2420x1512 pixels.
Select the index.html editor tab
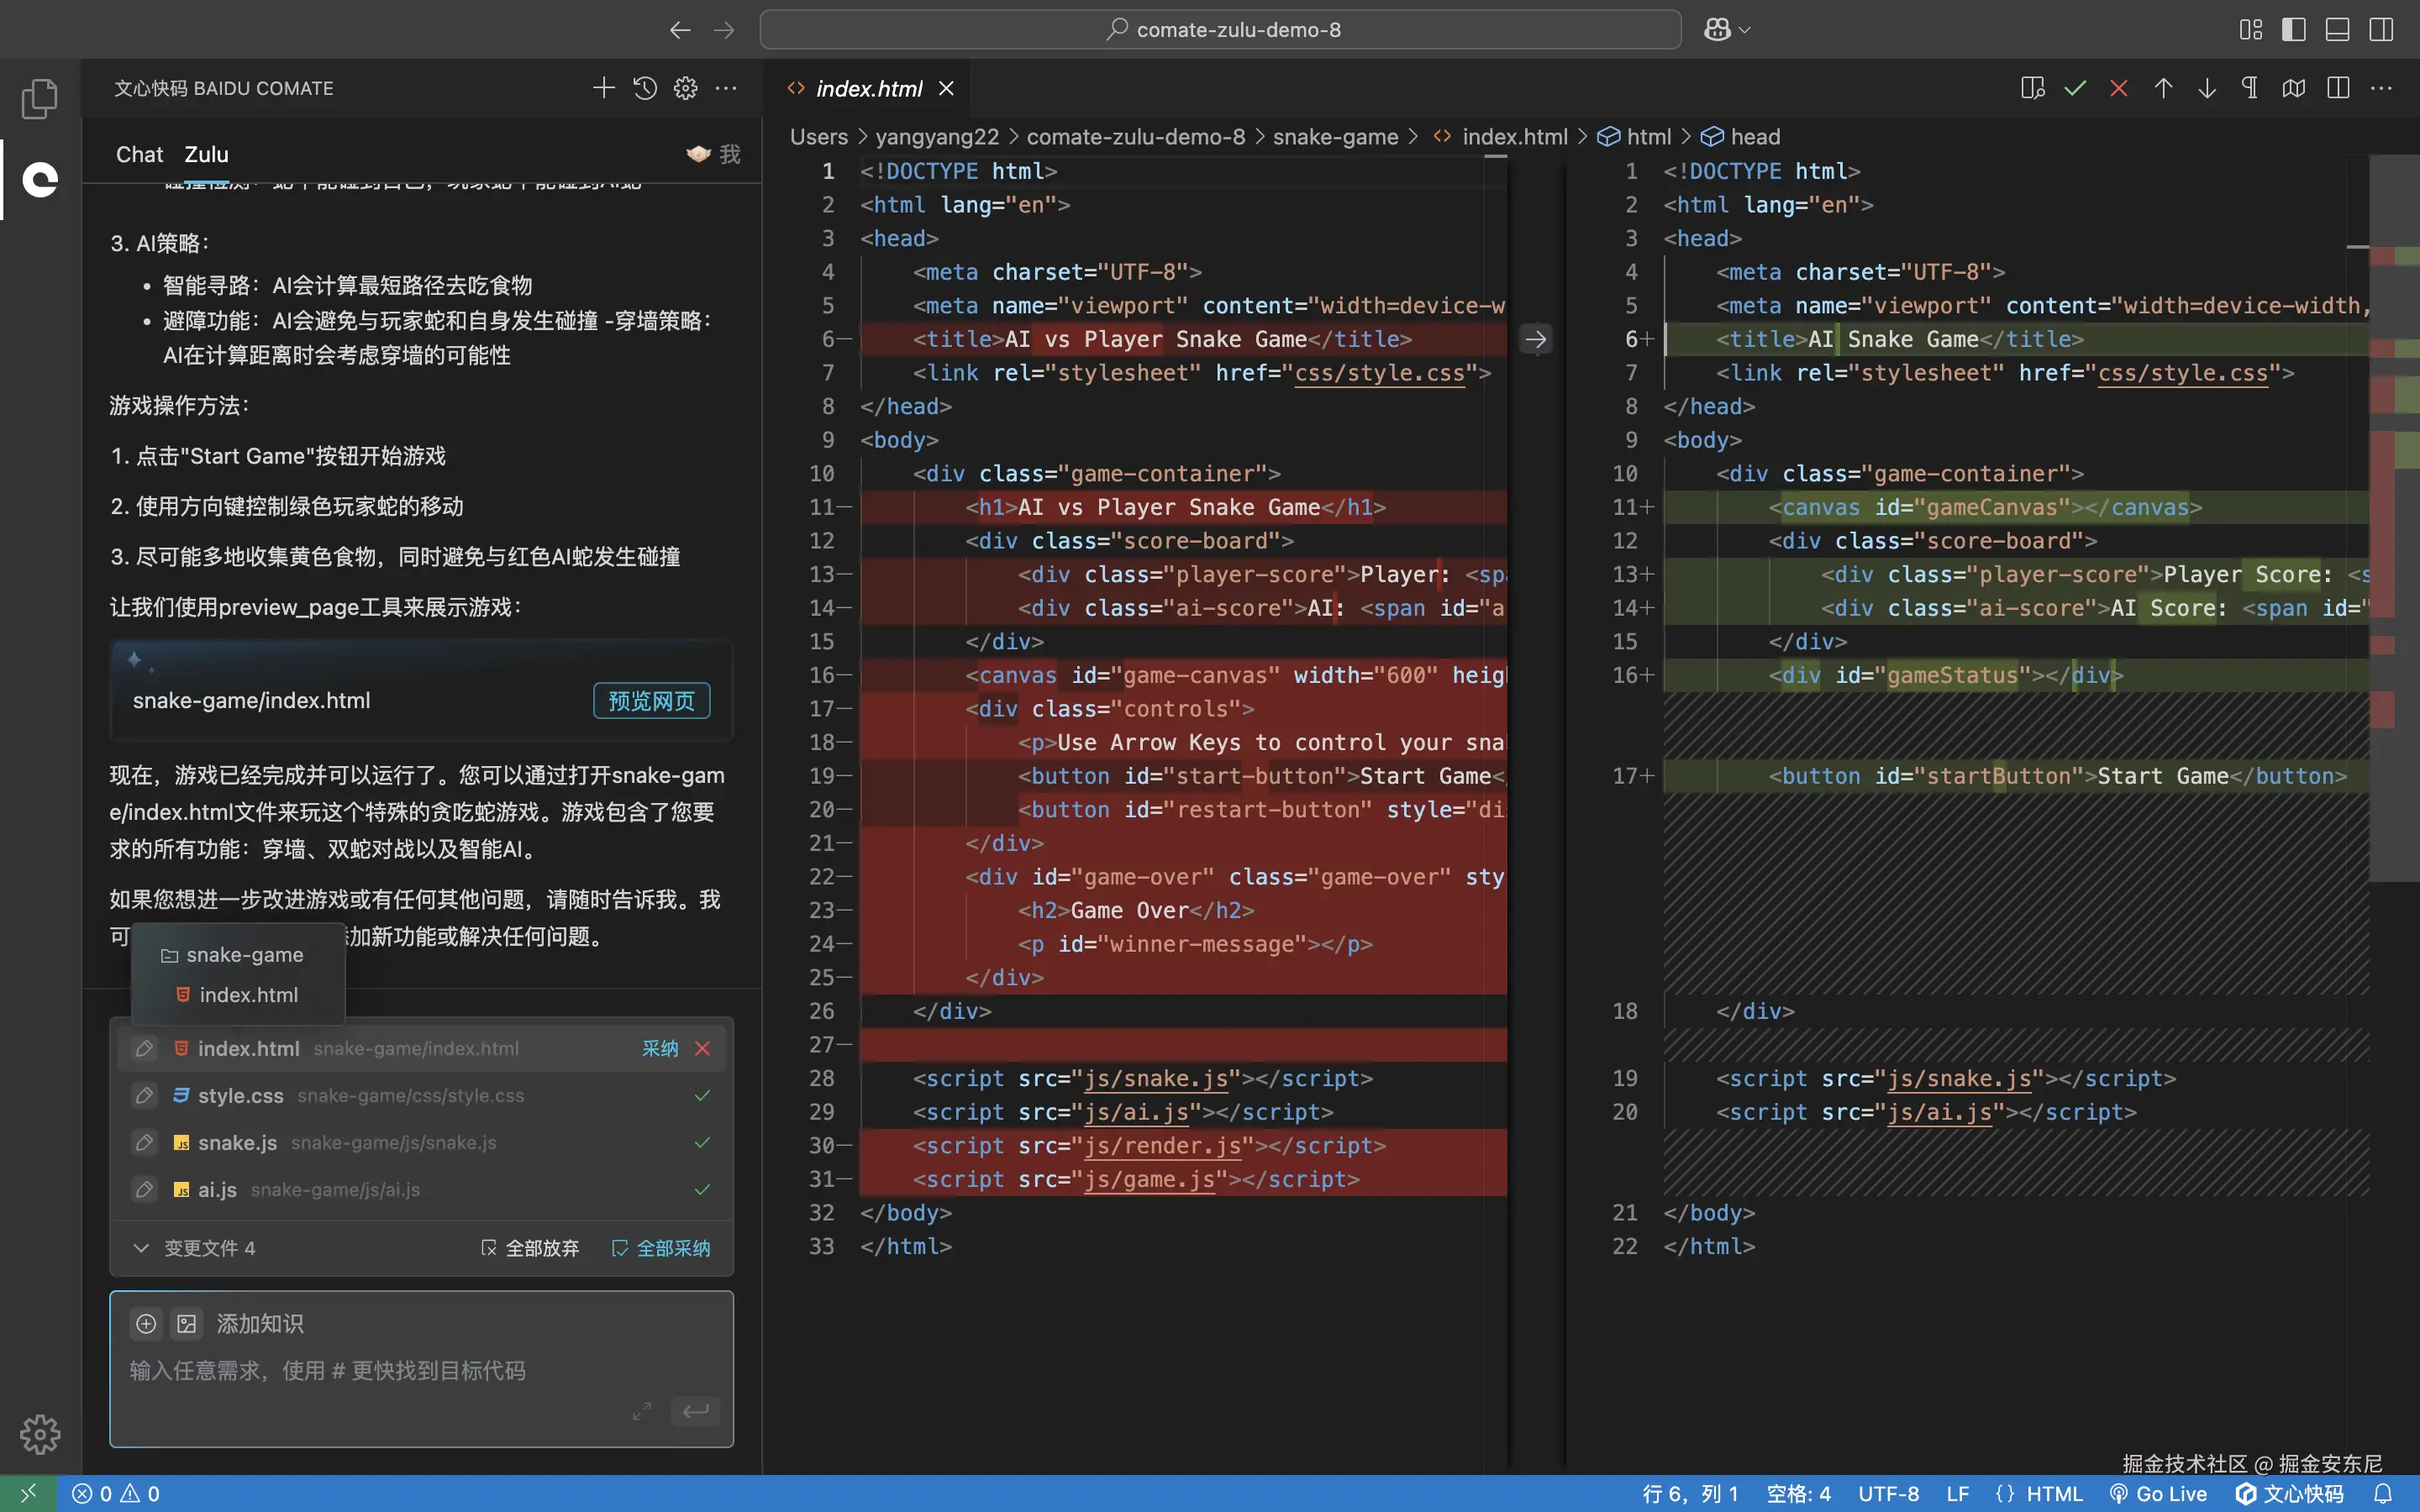(868, 88)
